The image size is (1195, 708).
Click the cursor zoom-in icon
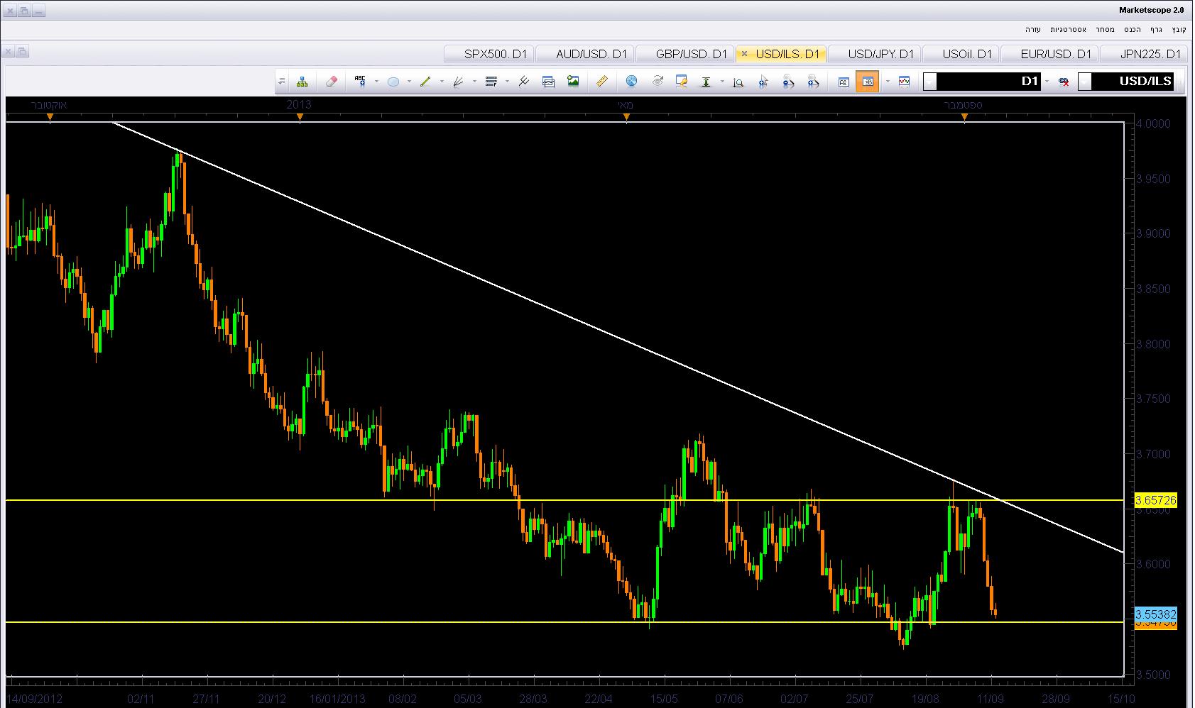click(x=763, y=82)
